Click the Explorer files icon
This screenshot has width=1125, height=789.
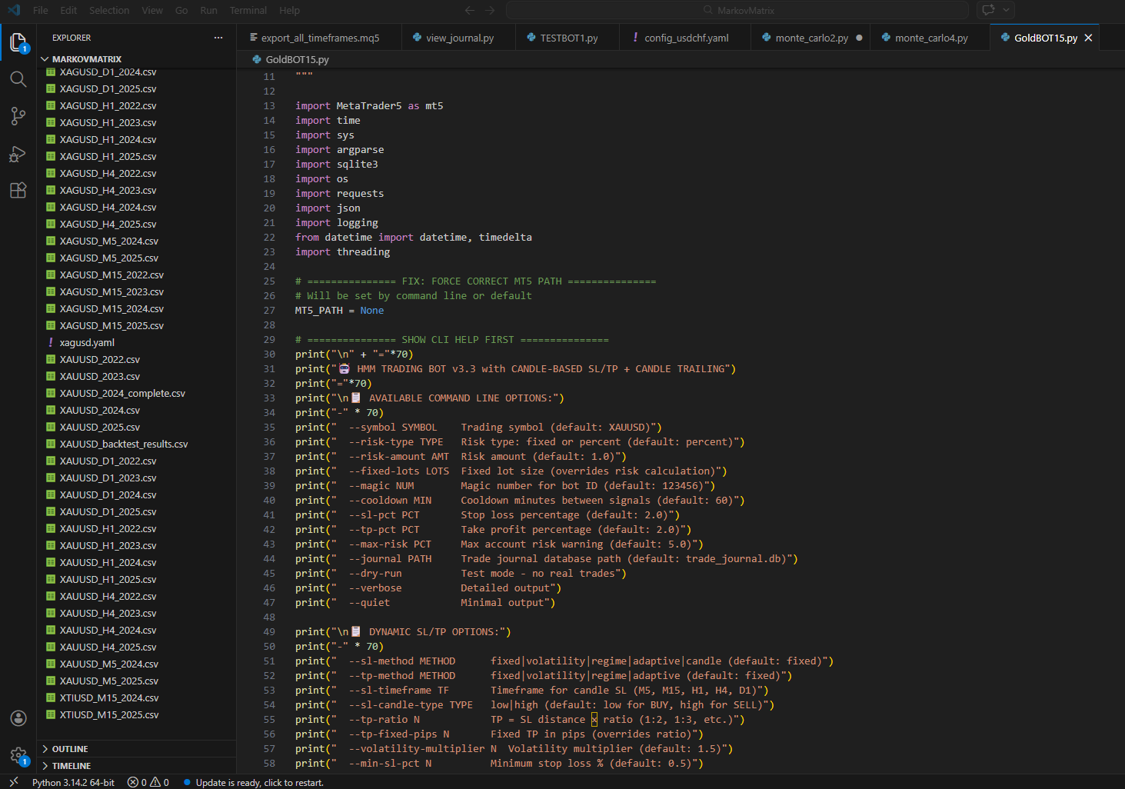coord(18,42)
